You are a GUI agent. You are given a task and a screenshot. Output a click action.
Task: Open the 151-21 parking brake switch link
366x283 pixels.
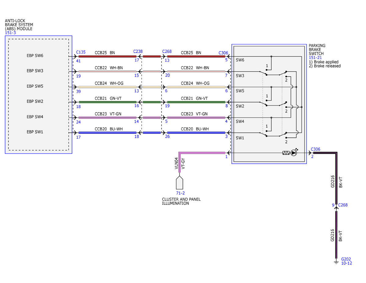(x=316, y=57)
